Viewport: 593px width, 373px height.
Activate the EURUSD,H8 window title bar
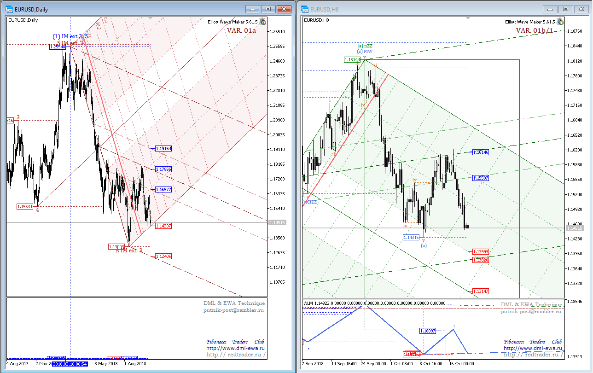(414, 9)
